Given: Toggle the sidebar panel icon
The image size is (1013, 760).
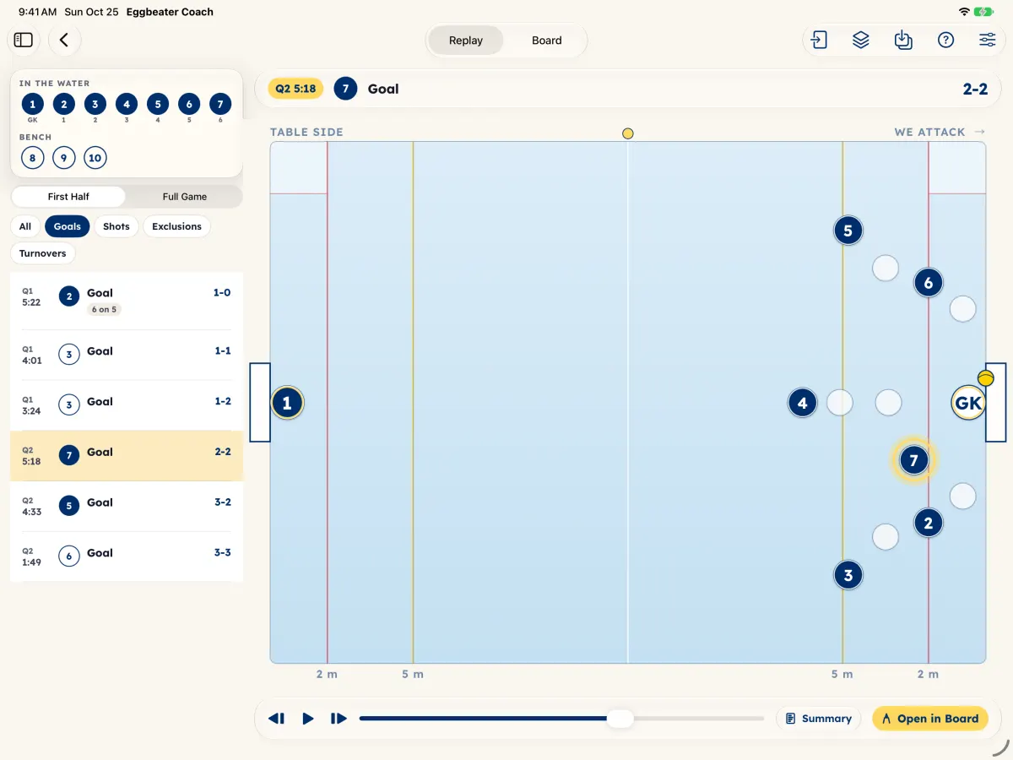Looking at the screenshot, I should [24, 40].
